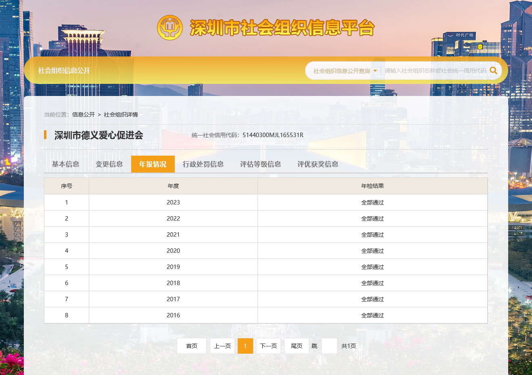Open 社会组织信息公开 in the navigation bar

click(64, 71)
